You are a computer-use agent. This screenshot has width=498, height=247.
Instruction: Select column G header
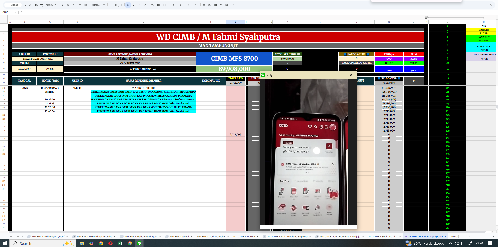tap(236, 22)
